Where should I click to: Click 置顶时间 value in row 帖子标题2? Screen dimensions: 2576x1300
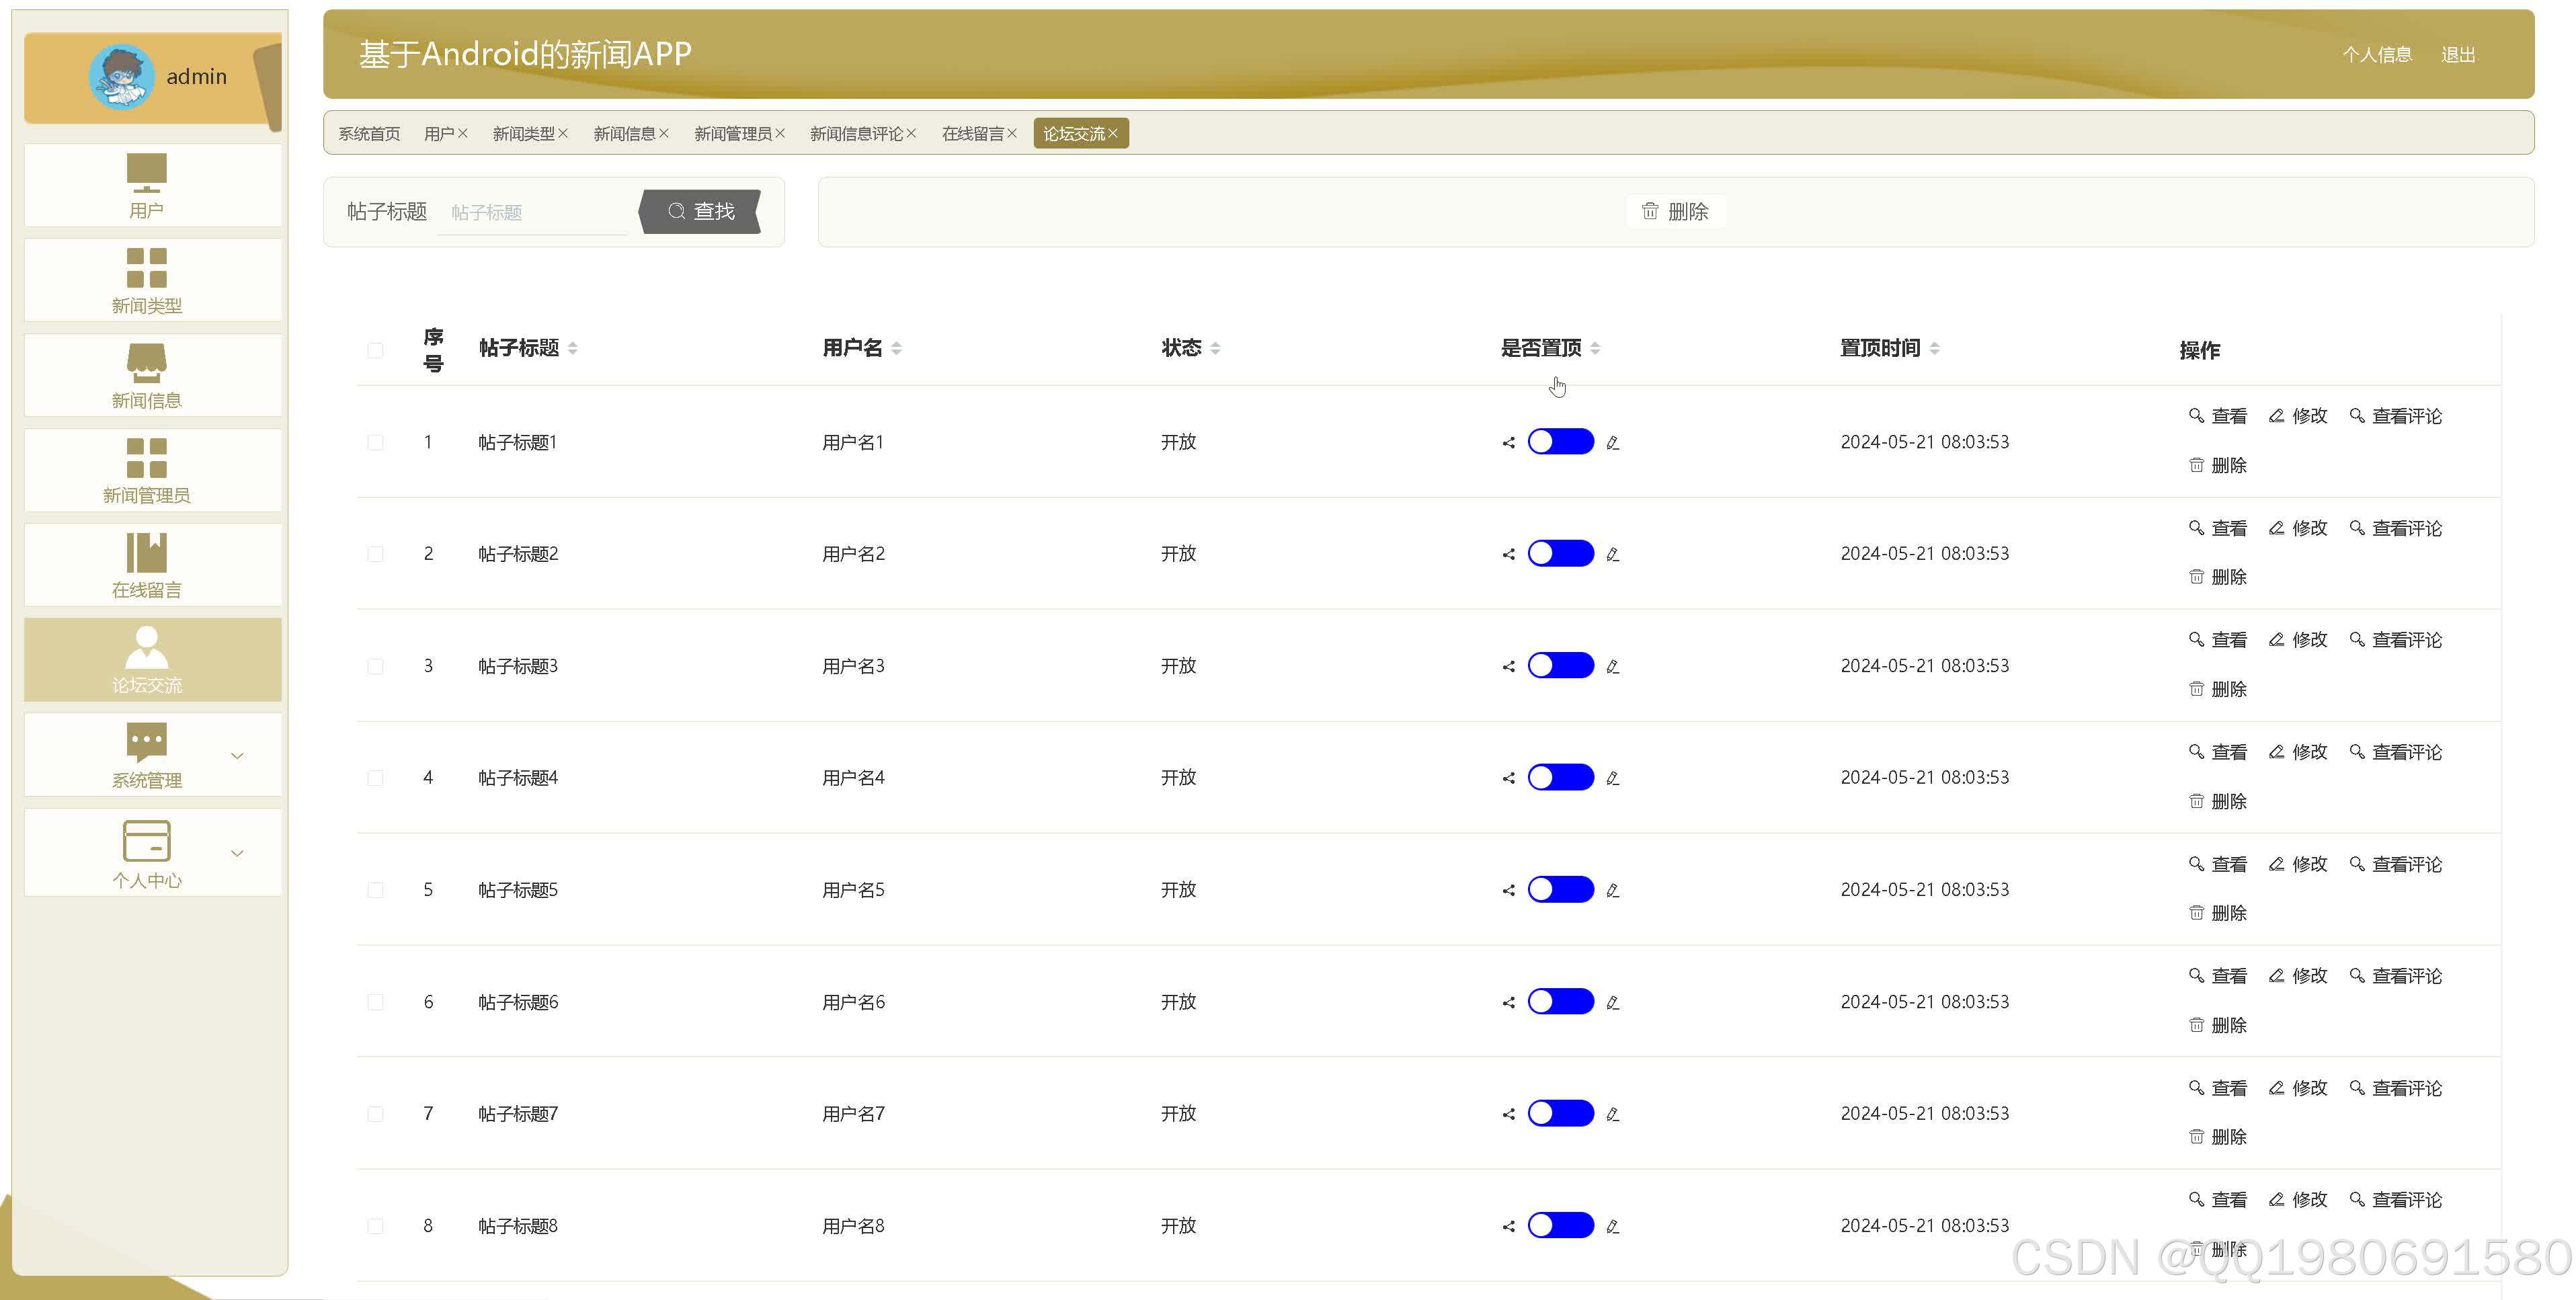click(1924, 554)
